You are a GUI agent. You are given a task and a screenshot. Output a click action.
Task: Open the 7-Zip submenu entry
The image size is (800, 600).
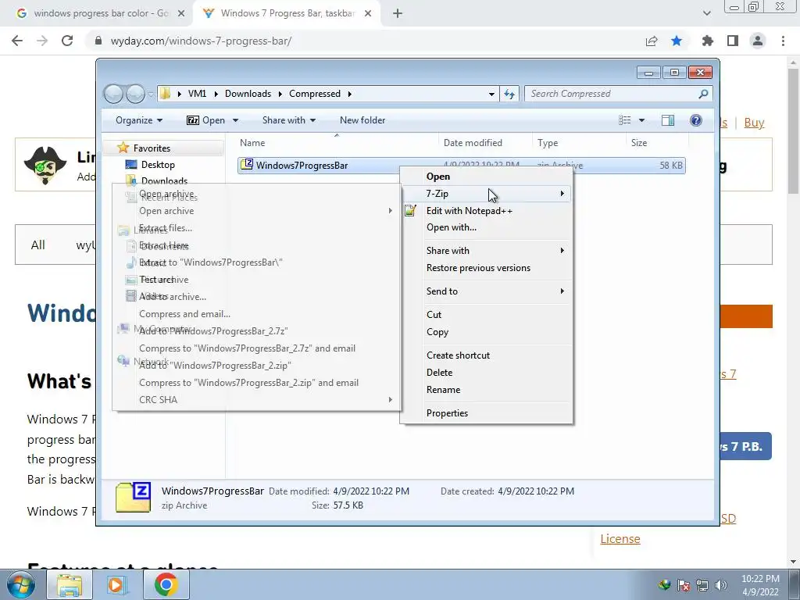pyautogui.click(x=486, y=194)
